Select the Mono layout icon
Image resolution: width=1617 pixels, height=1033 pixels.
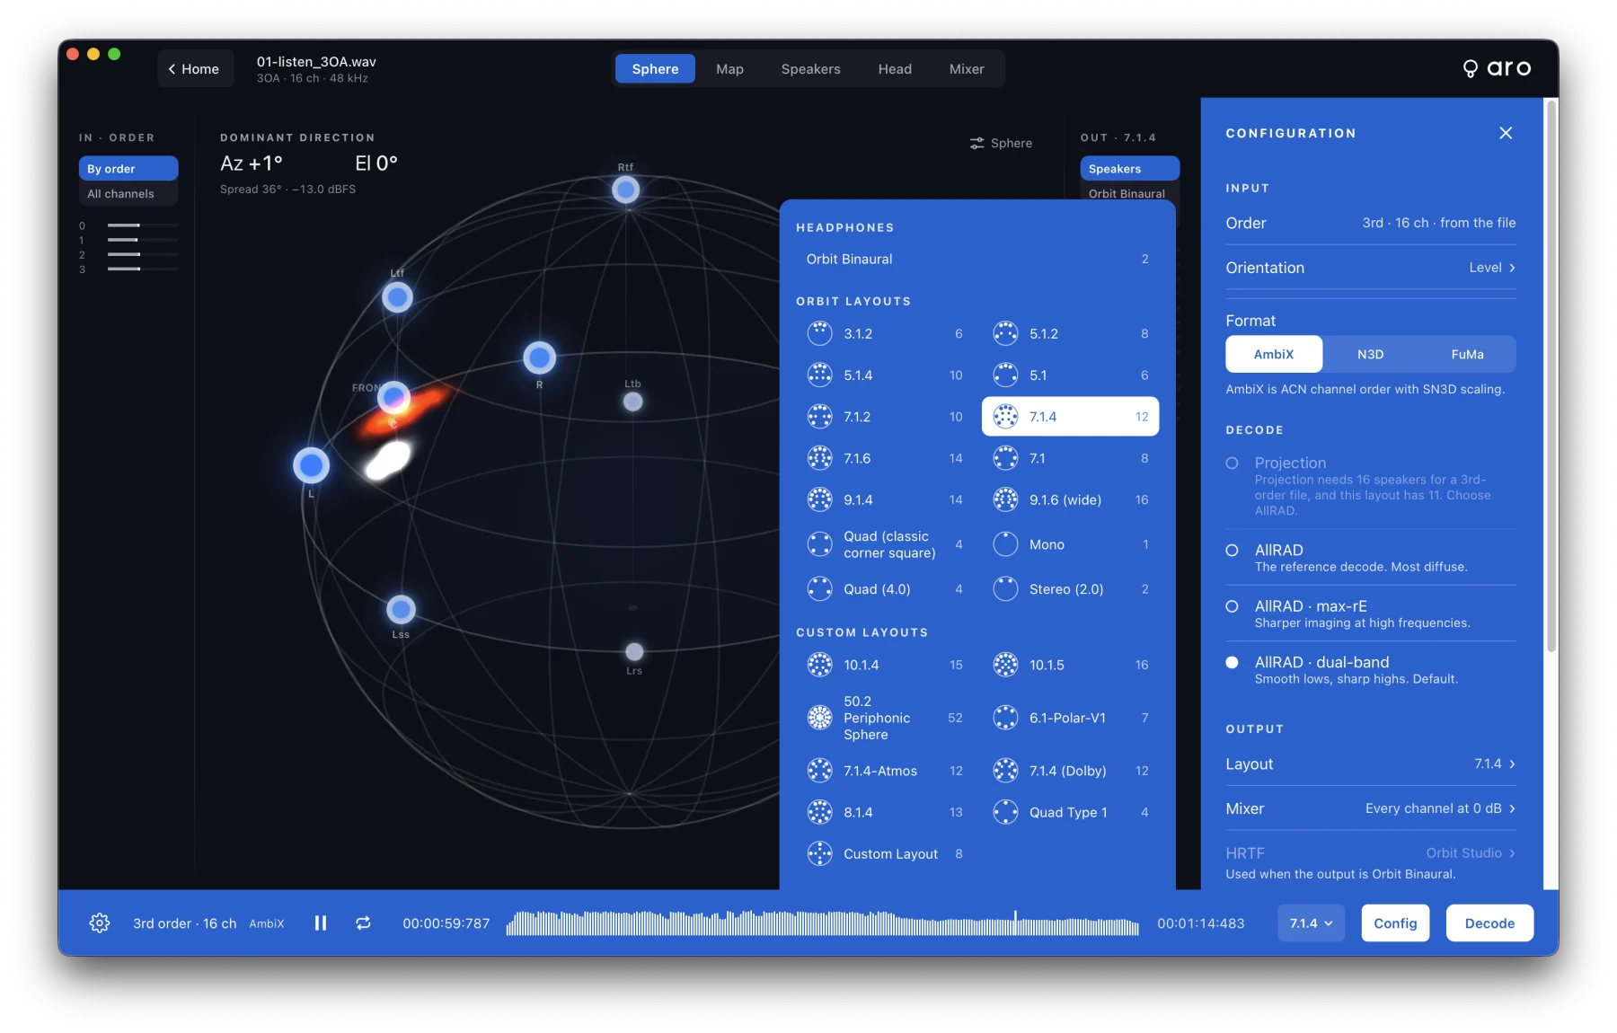(1005, 544)
